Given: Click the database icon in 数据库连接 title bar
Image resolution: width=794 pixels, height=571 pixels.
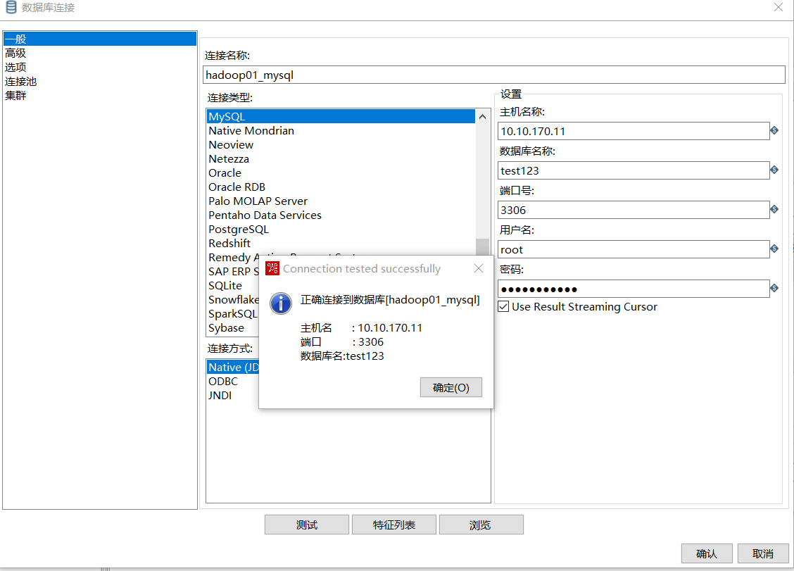Looking at the screenshot, I should pyautogui.click(x=10, y=7).
